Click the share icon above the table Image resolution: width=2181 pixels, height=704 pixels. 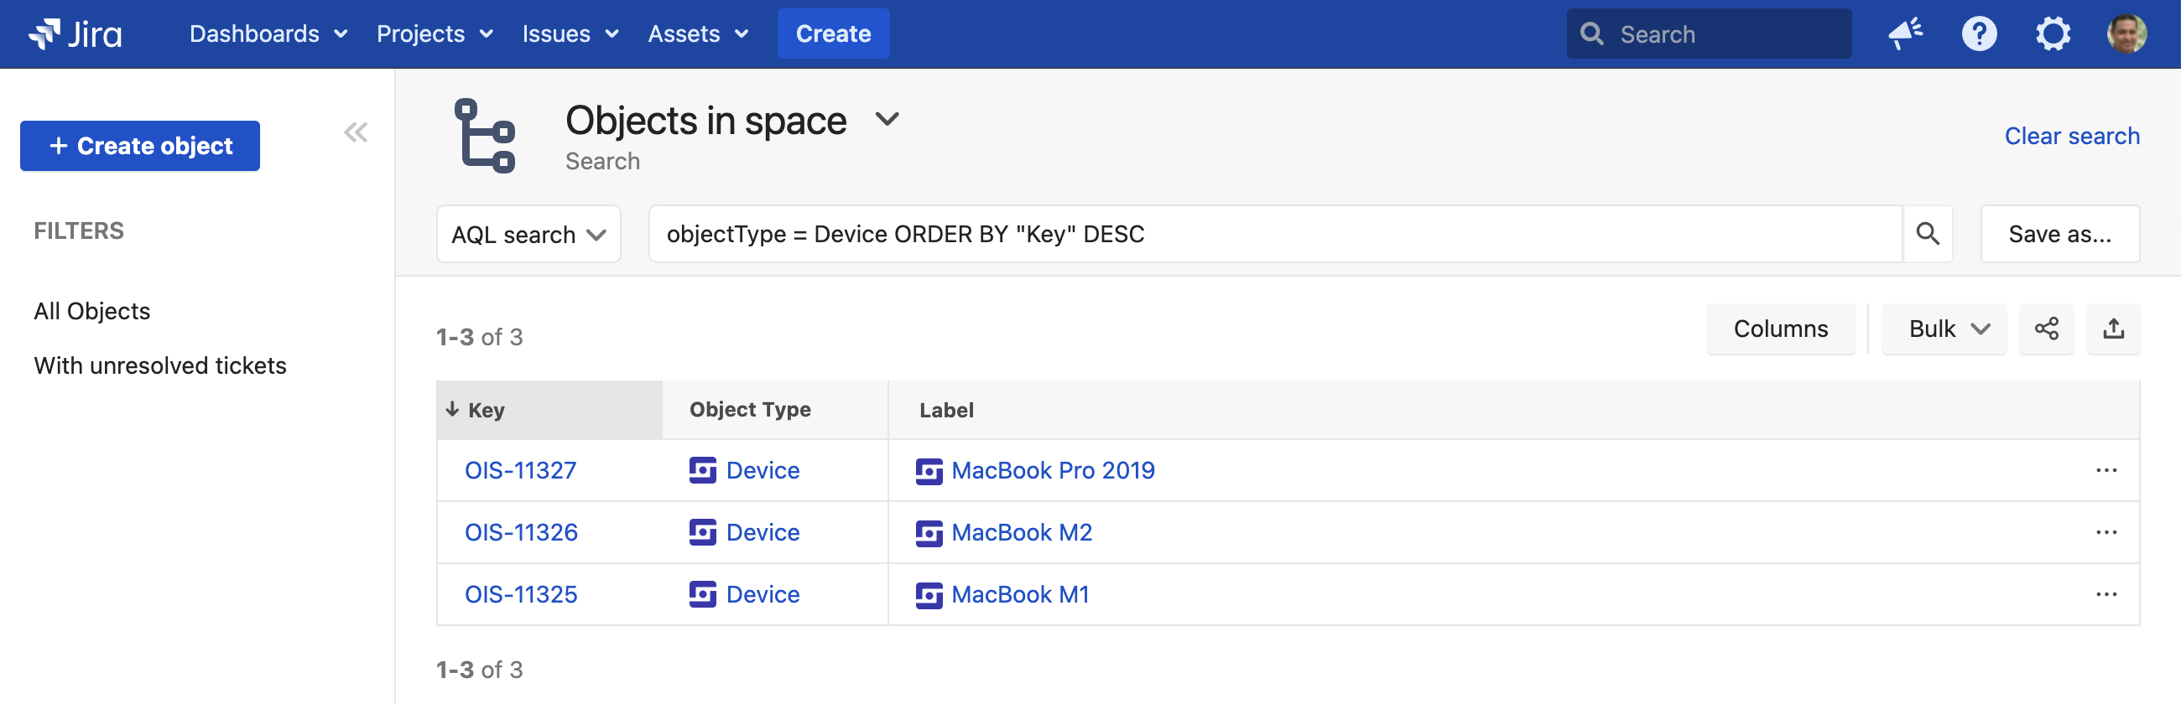(x=2046, y=329)
